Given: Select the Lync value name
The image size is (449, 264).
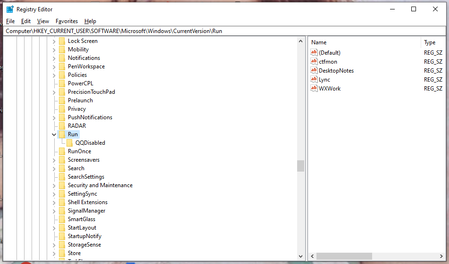Looking at the screenshot, I should (x=324, y=80).
